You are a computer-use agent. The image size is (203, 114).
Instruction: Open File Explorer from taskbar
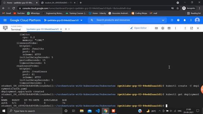point(82,111)
